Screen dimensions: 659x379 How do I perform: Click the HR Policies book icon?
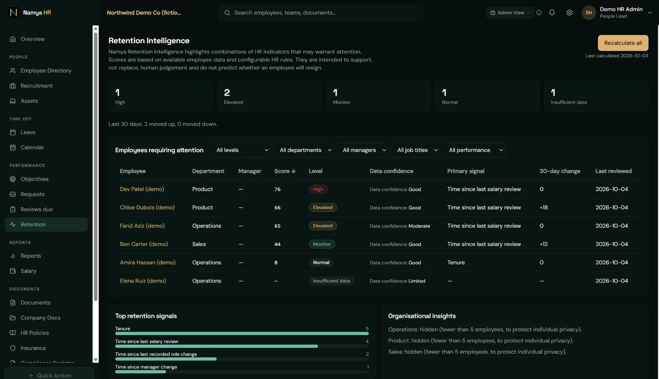[13, 333]
